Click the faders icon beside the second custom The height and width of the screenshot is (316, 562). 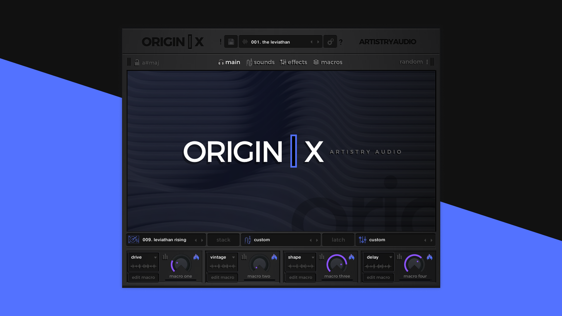363,240
